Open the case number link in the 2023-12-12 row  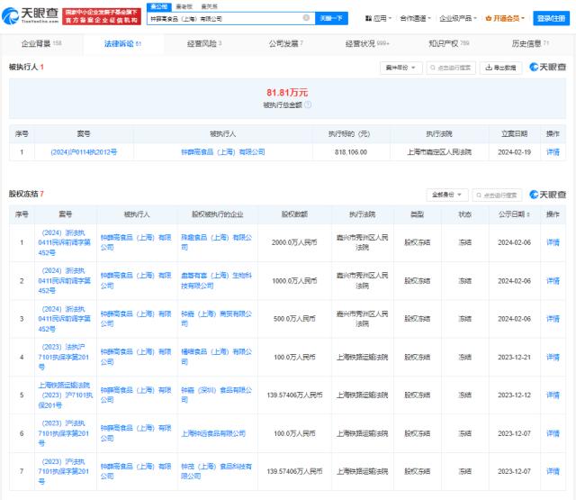66,395
